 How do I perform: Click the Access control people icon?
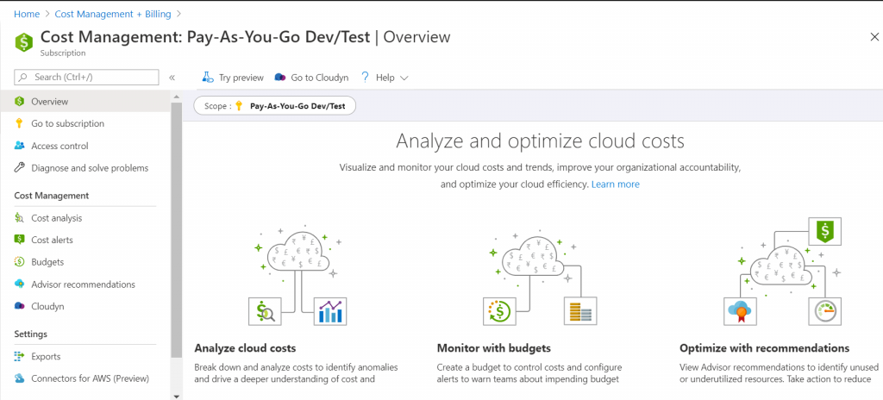19,146
